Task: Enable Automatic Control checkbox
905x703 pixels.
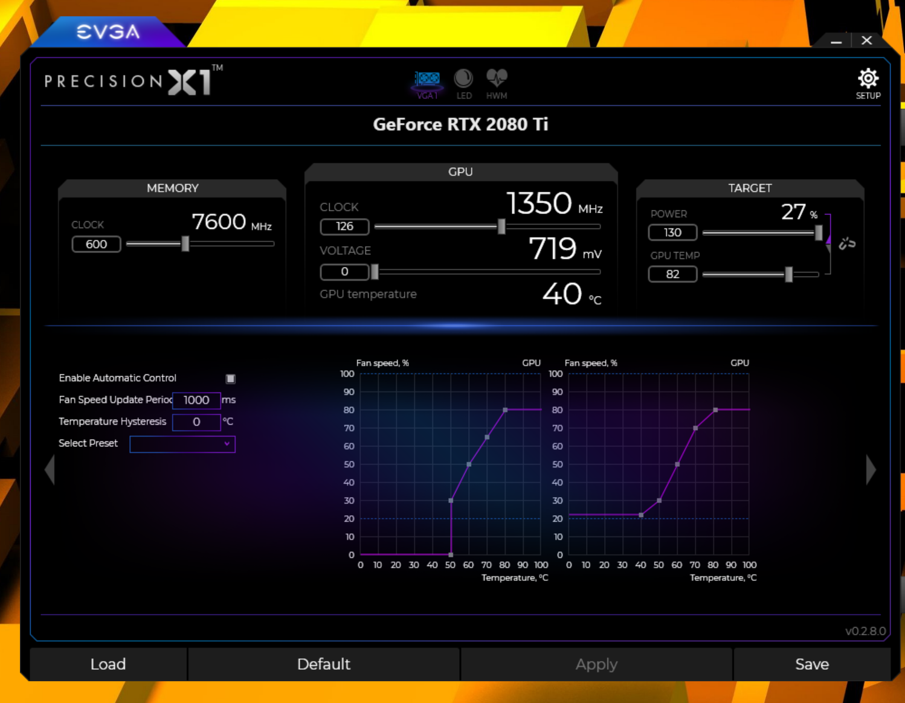Action: click(x=230, y=379)
